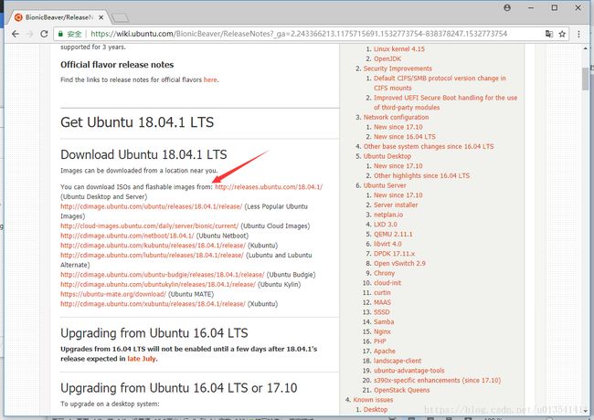Open the netboot 18.04.1 link
This screenshot has width=594, height=420.
coord(127,236)
